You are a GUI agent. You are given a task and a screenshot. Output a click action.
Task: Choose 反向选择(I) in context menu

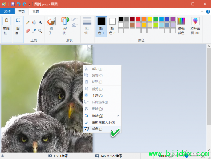tap(102, 102)
